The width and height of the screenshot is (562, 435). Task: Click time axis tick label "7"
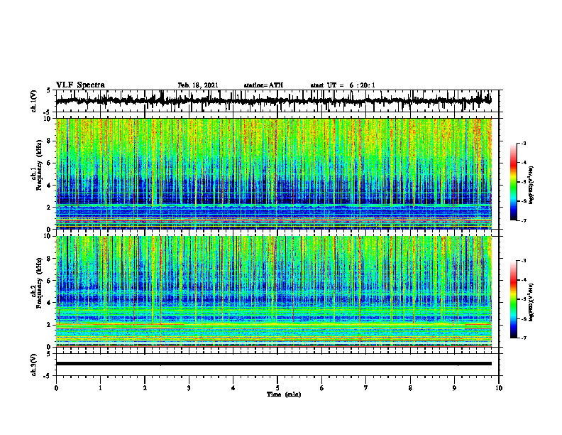[x=366, y=388]
